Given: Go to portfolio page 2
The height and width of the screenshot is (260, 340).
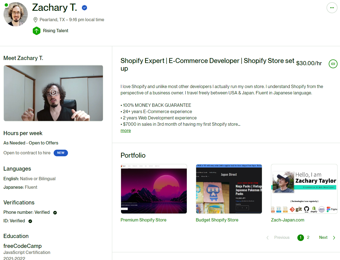Looking at the screenshot, I should tap(308, 237).
